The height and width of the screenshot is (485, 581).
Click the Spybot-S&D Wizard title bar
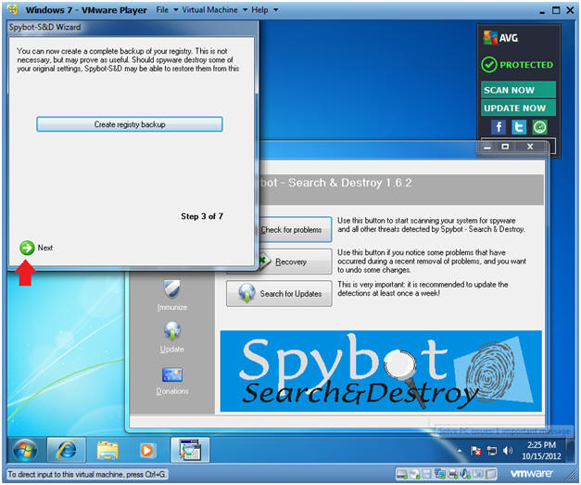coord(133,27)
